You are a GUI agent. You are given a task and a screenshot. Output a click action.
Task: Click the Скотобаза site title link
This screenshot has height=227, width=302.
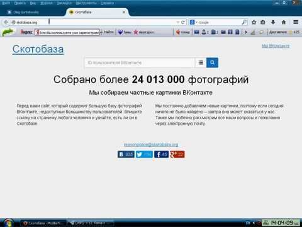tap(38, 49)
